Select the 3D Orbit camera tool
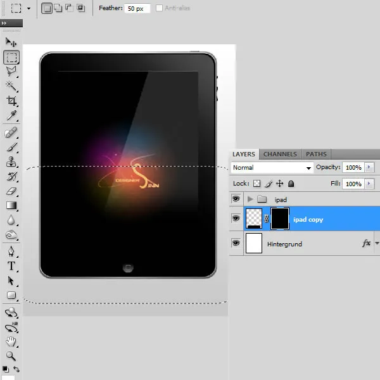Image resolution: width=380 pixels, height=380 pixels. pyautogui.click(x=11, y=327)
